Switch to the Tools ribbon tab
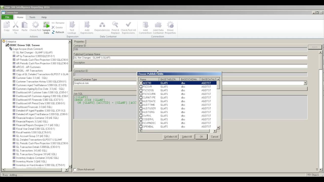The image size is (324, 182). (32, 17)
